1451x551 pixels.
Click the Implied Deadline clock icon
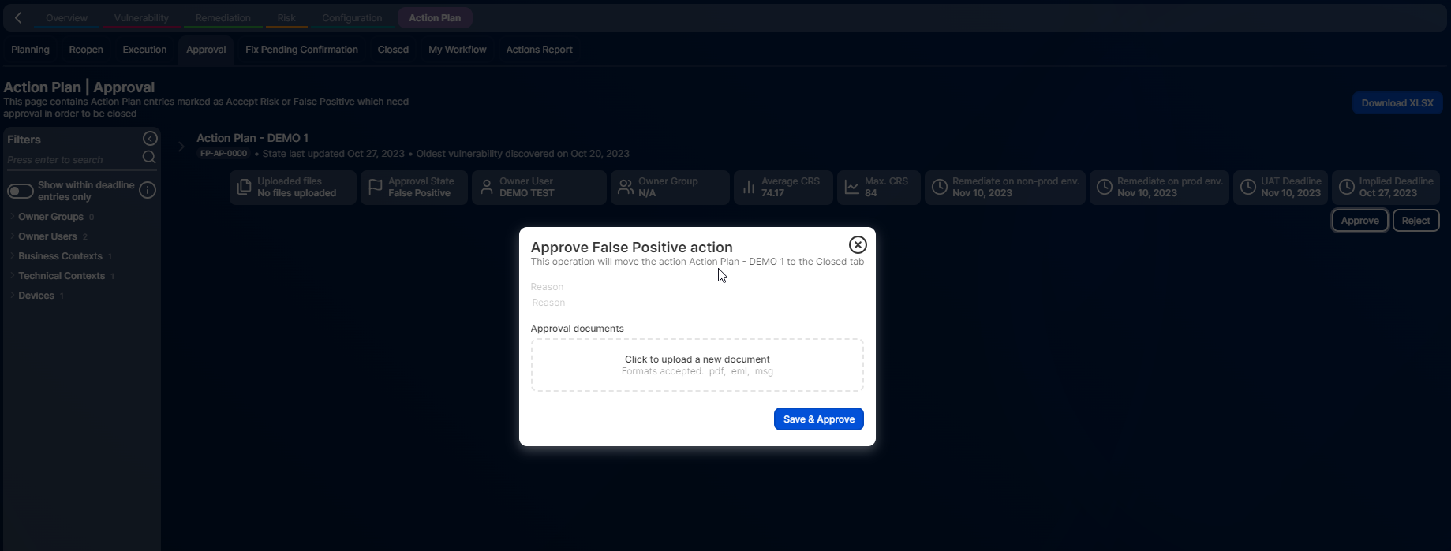[1347, 187]
